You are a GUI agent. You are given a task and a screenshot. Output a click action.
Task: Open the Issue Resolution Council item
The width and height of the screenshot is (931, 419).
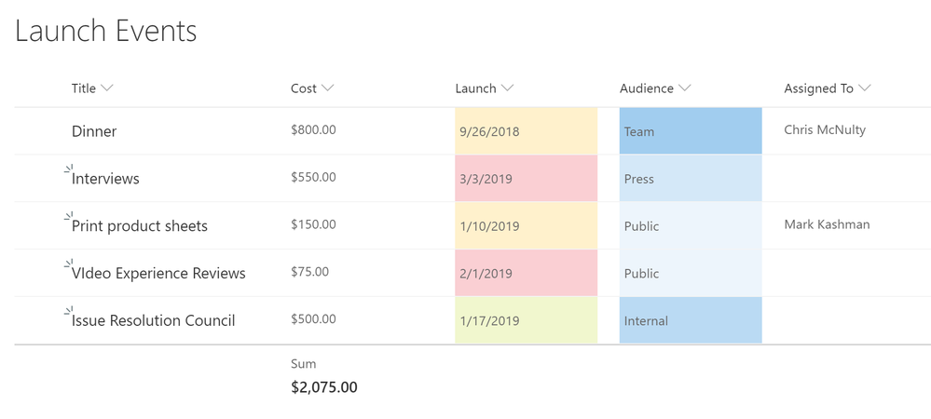click(153, 321)
